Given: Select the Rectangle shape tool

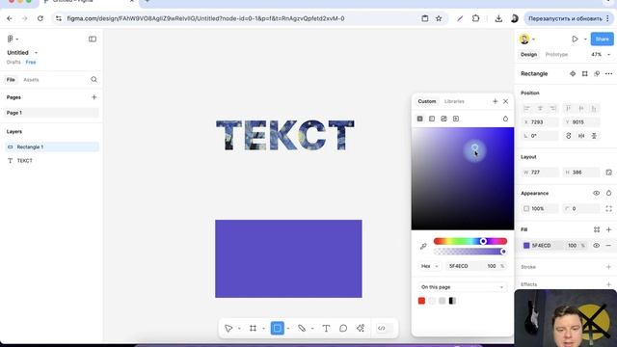Looking at the screenshot, I should (x=278, y=328).
